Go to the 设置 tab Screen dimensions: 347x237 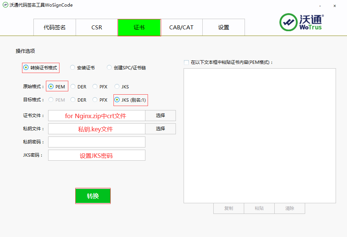coord(223,27)
